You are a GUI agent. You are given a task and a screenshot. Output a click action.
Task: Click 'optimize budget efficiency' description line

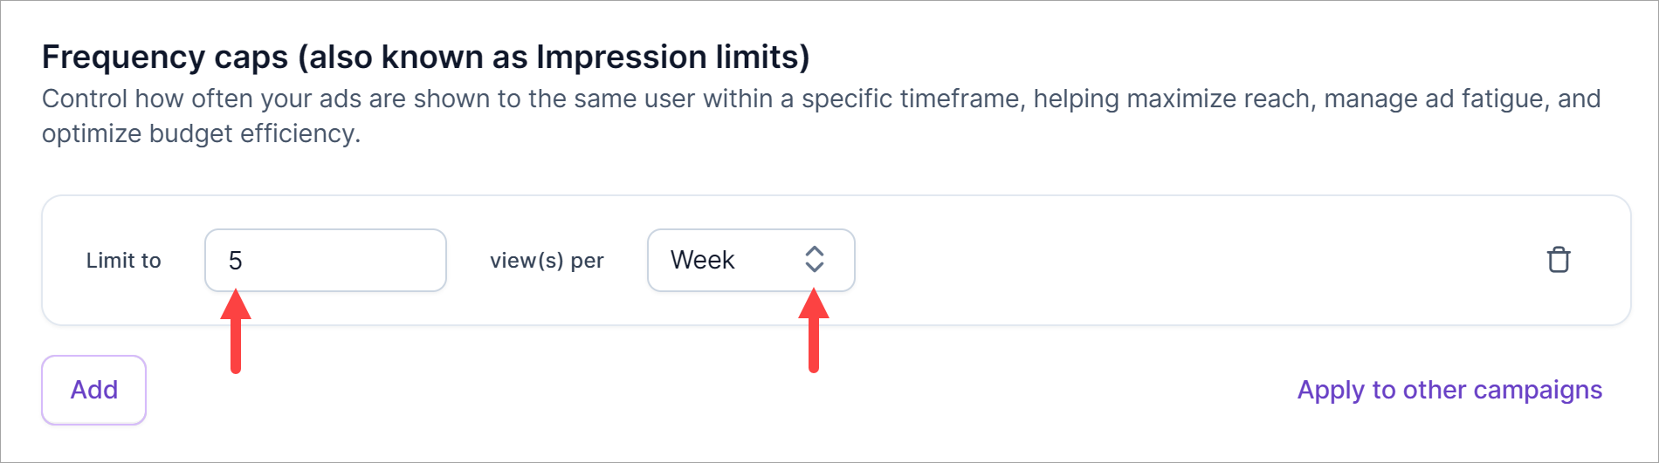(201, 133)
